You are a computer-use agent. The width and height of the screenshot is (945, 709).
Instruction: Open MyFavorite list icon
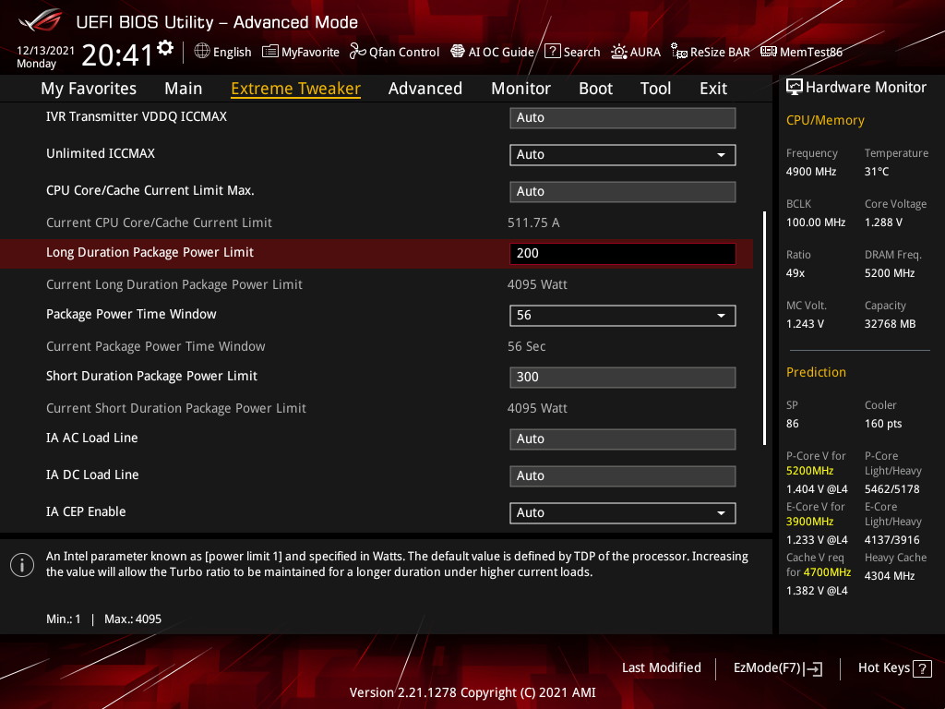[x=270, y=52]
